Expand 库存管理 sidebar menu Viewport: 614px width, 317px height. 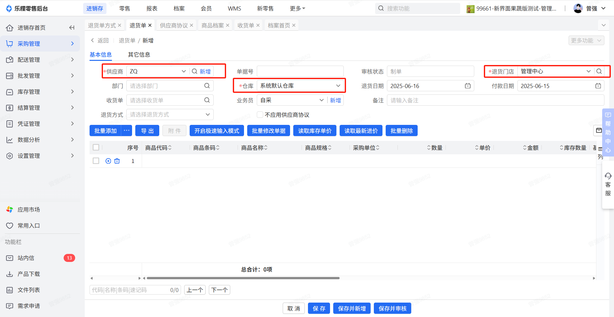(x=40, y=92)
